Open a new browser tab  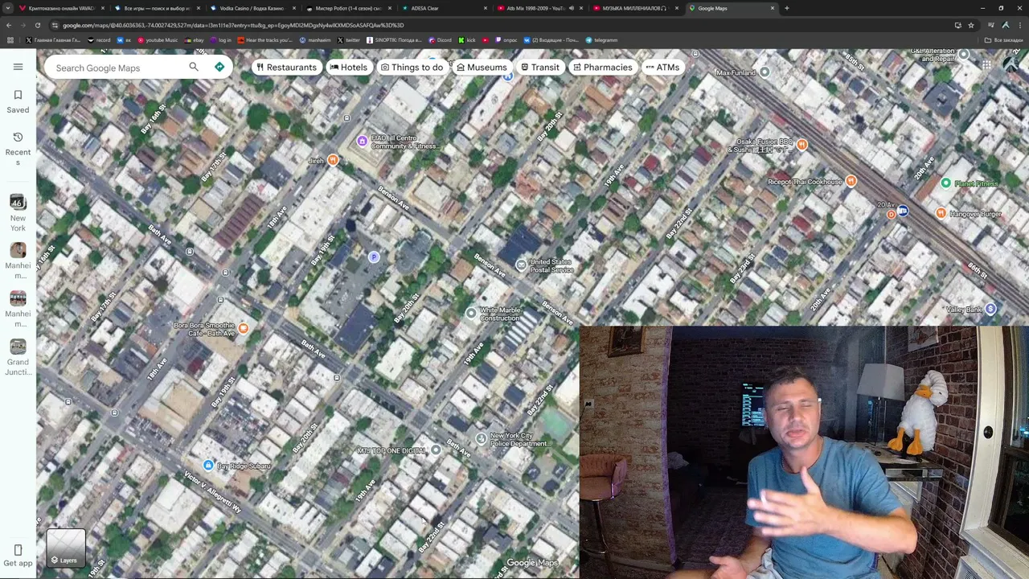[x=787, y=8]
